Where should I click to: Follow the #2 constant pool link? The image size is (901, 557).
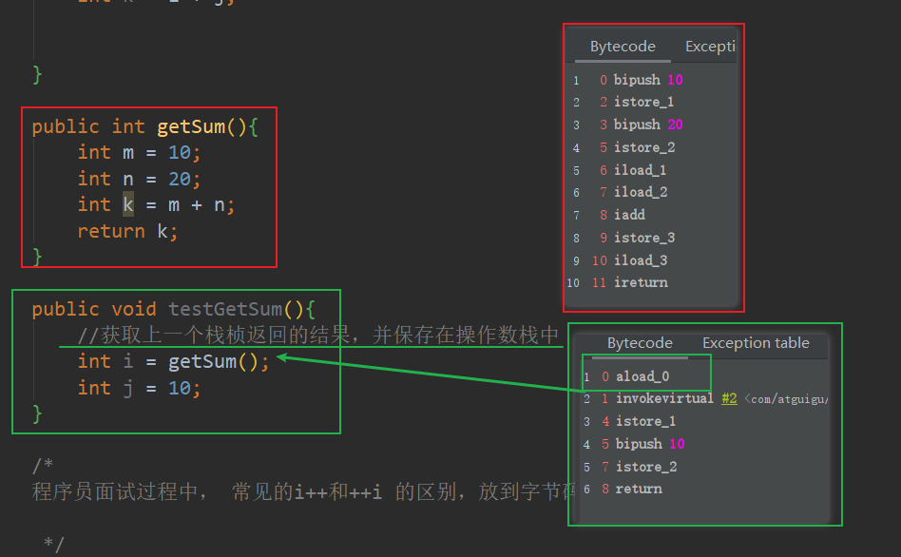tap(729, 398)
